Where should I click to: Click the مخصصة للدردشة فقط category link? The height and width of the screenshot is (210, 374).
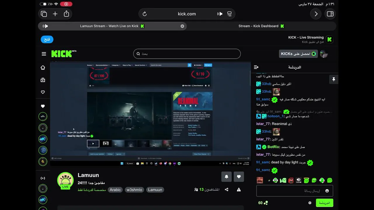(x=92, y=190)
